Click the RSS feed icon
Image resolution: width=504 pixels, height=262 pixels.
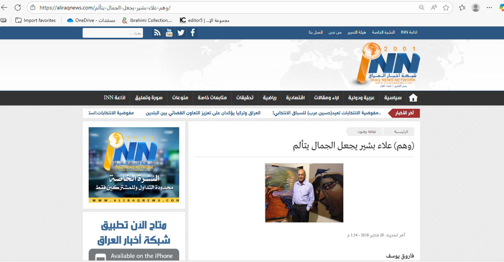(x=157, y=33)
